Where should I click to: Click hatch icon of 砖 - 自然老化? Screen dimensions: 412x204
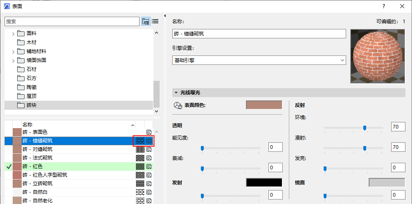tap(140, 201)
